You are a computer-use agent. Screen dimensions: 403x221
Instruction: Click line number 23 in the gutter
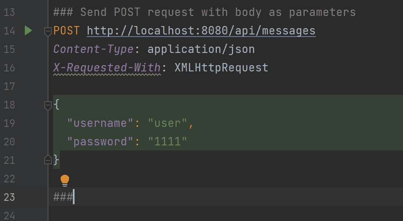pyautogui.click(x=10, y=197)
